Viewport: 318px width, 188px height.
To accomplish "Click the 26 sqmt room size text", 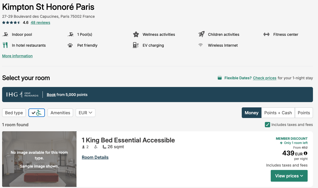I will [x=116, y=147].
